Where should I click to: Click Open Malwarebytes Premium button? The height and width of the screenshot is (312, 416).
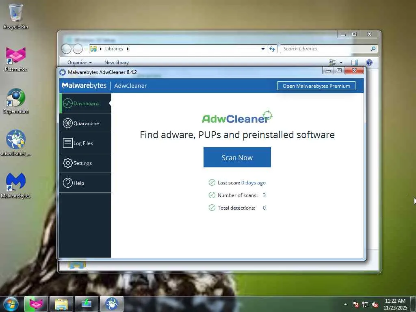click(316, 86)
